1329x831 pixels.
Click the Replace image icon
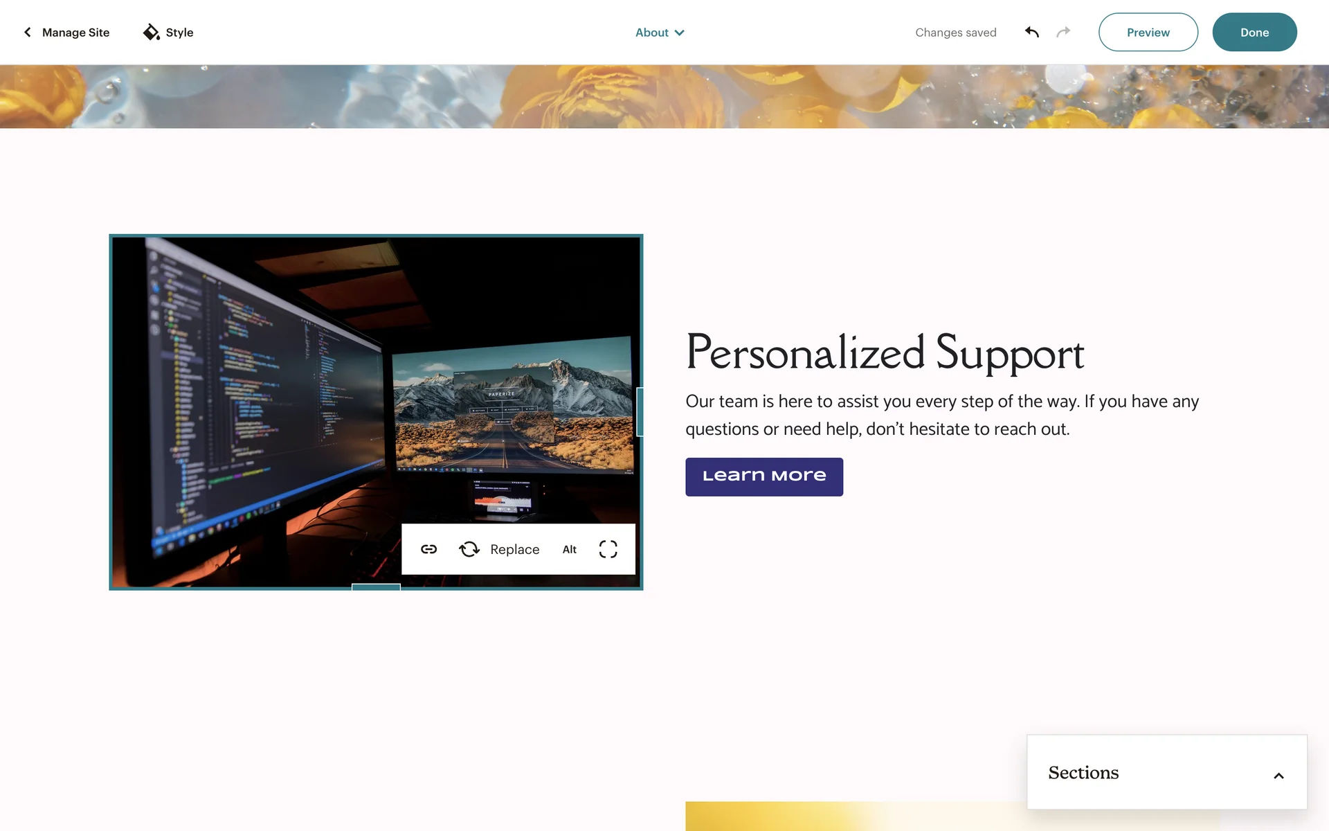click(469, 549)
